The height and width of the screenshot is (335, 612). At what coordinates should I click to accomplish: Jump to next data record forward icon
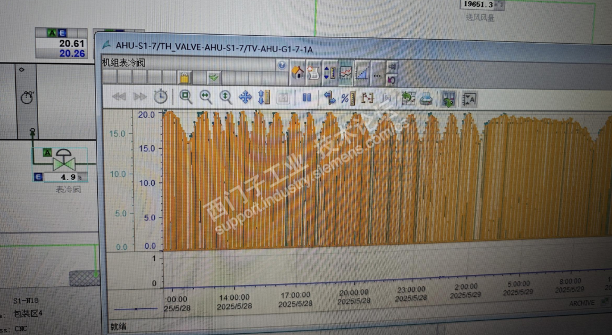(140, 97)
